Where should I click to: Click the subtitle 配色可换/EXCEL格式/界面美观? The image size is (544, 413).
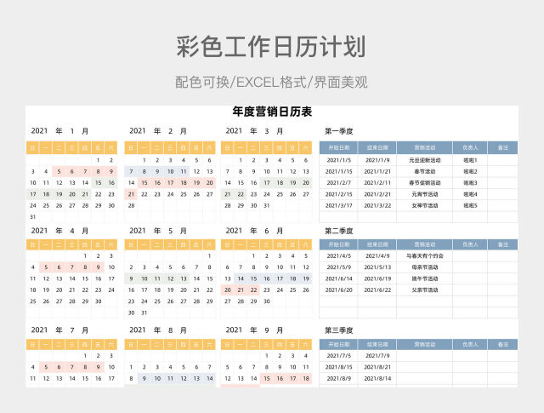[x=271, y=83]
